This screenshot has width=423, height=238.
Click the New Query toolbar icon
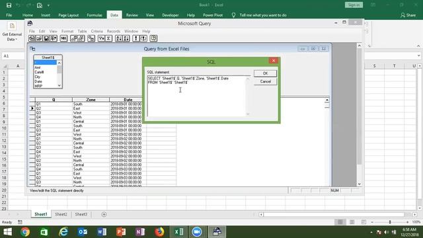(32, 38)
